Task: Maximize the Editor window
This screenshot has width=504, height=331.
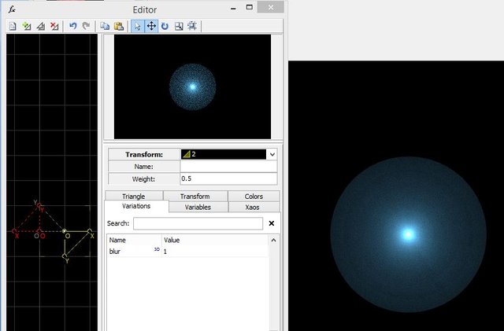Action: point(250,7)
